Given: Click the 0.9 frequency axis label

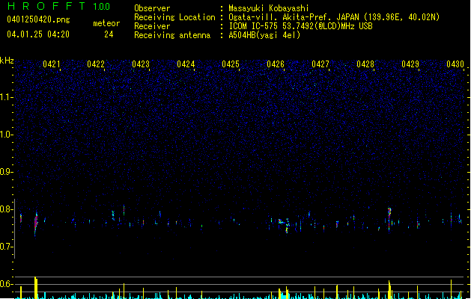Looking at the screenshot, I should pyautogui.click(x=6, y=172).
